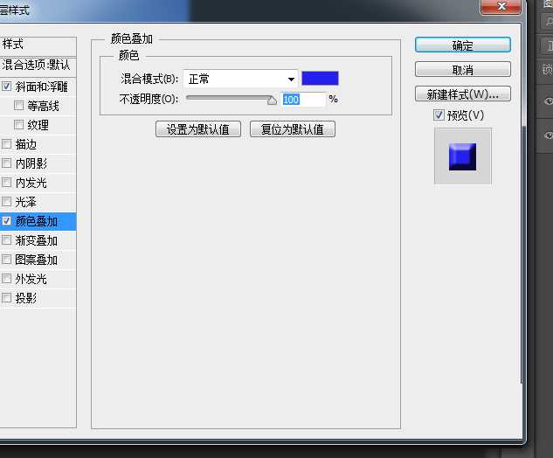This screenshot has width=553, height=458.
Task: Click the 确定 button
Action: pyautogui.click(x=463, y=45)
